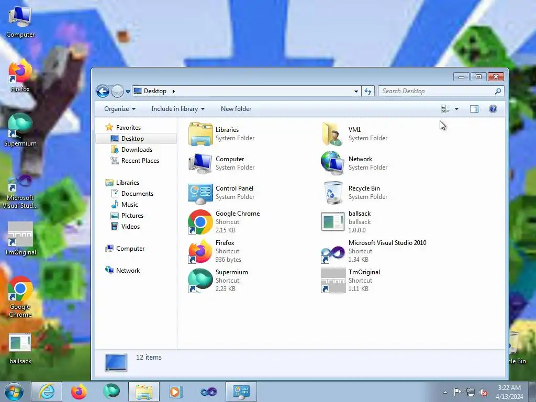The height and width of the screenshot is (402, 536).
Task: Select Supermium shortcut on the desktop
Action: pyautogui.click(x=20, y=130)
